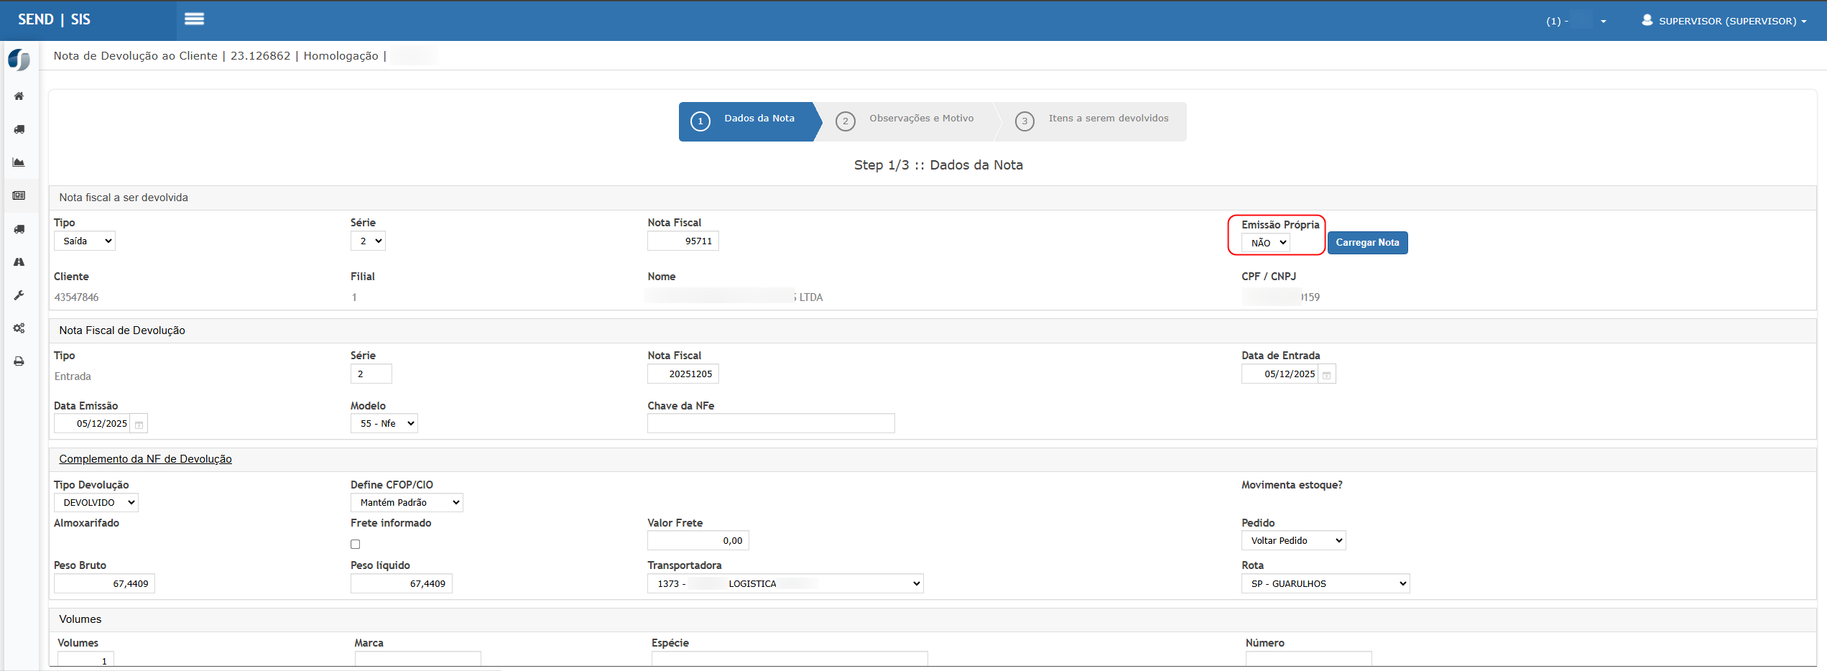Open the Data de Entrada calendar picker
Image resolution: width=1827 pixels, height=671 pixels.
pos(1327,375)
